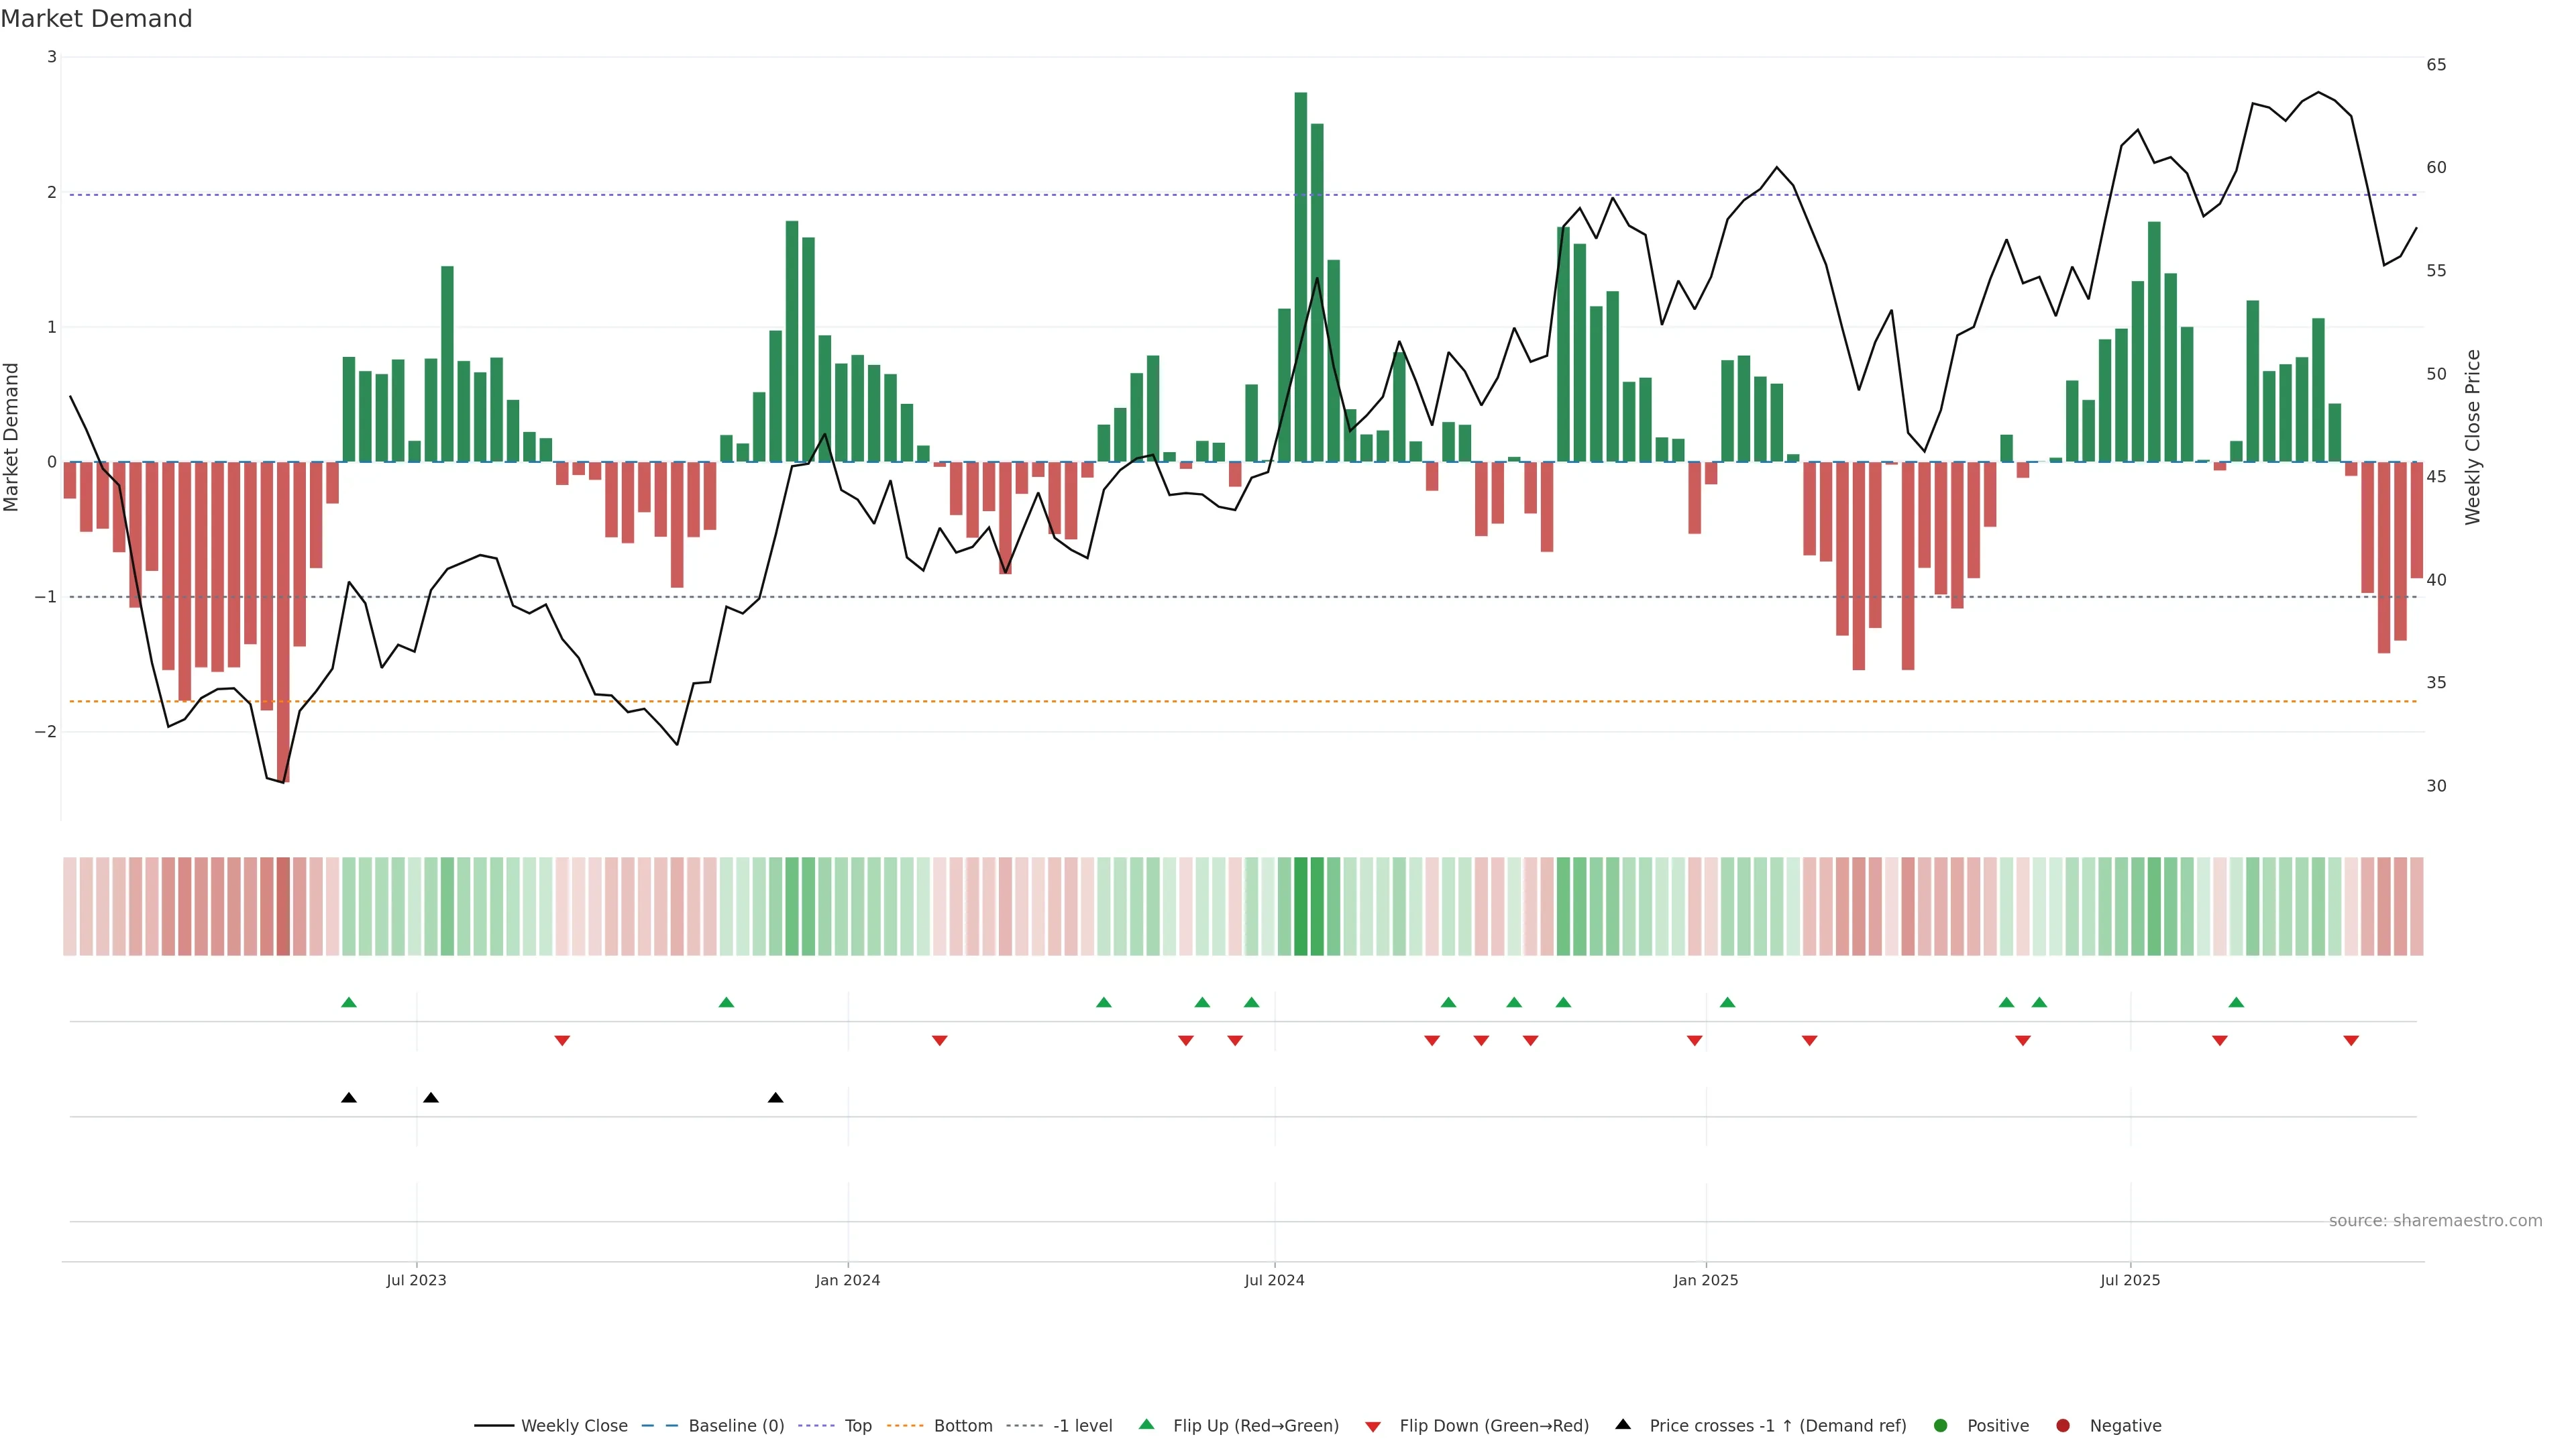Click the red Negative legend dot
The height and width of the screenshot is (1449, 2576).
pos(2063,1425)
